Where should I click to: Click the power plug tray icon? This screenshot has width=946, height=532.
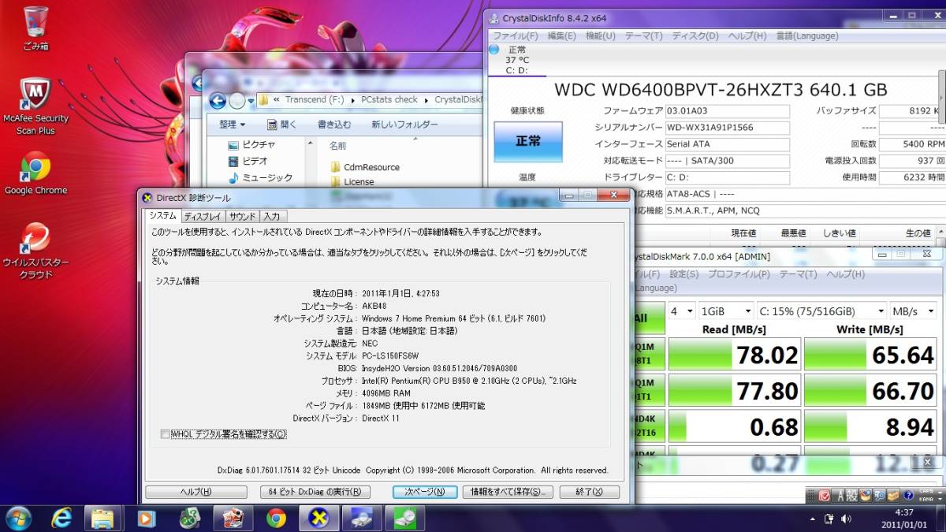[x=829, y=519]
